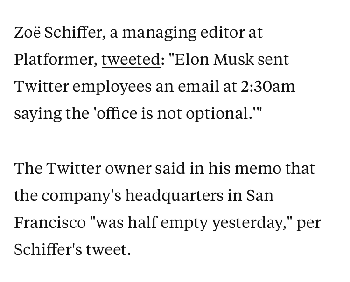The height and width of the screenshot is (282, 350).
Task: Open the underlined "tweeted" link
Action: pos(131,60)
